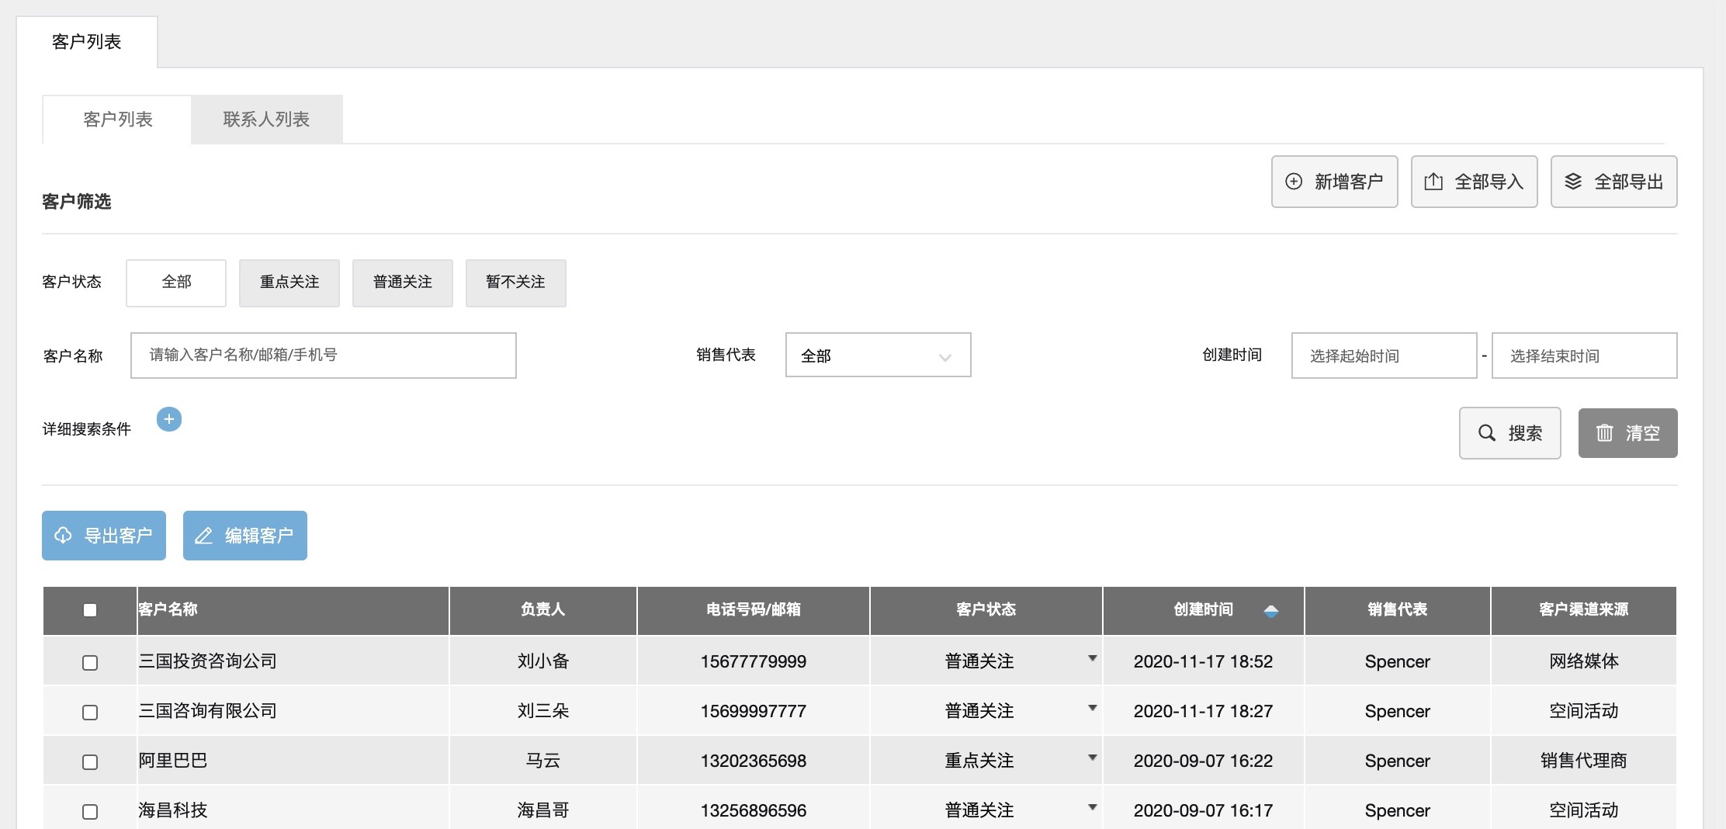The height and width of the screenshot is (829, 1726).
Task: Open the 重点关注 status dropdown for 阿里巴巴
Action: coord(1092,758)
